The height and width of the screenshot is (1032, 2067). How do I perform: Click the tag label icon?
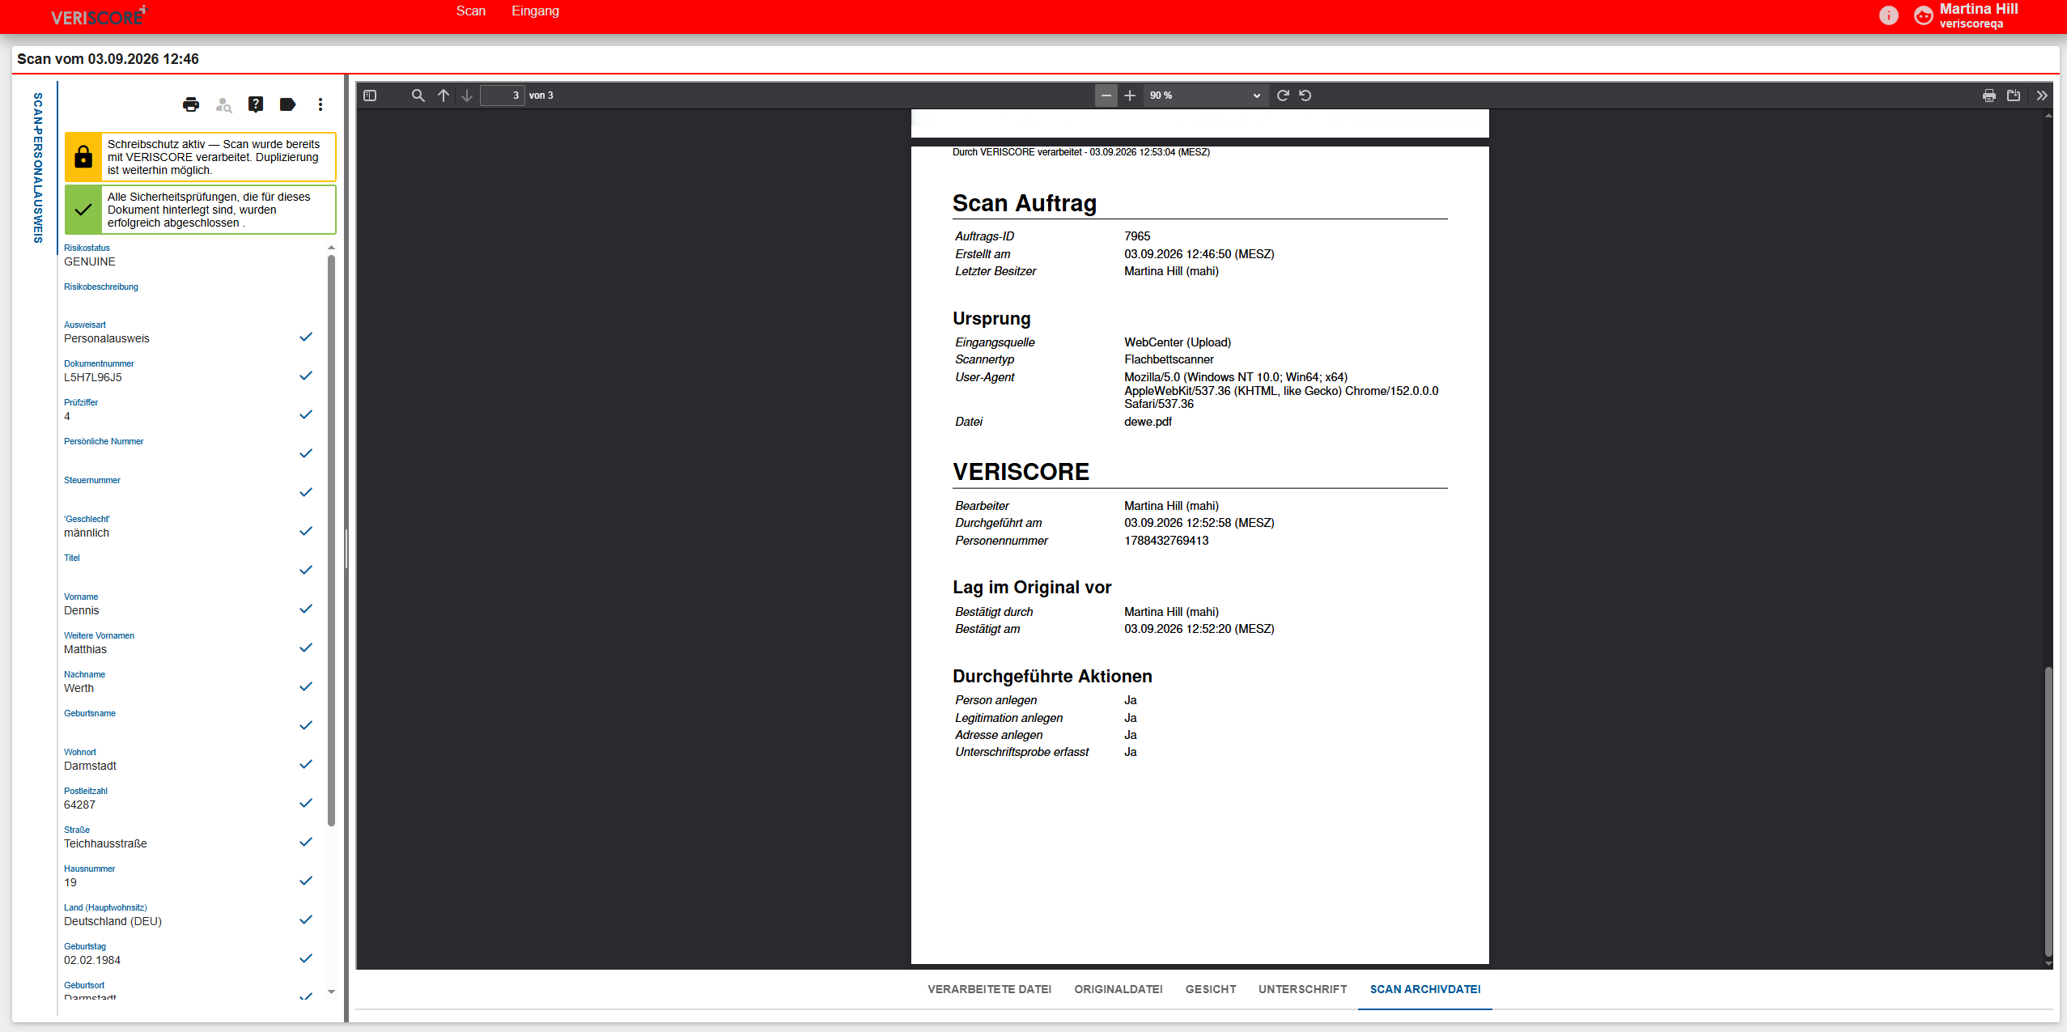[x=287, y=104]
